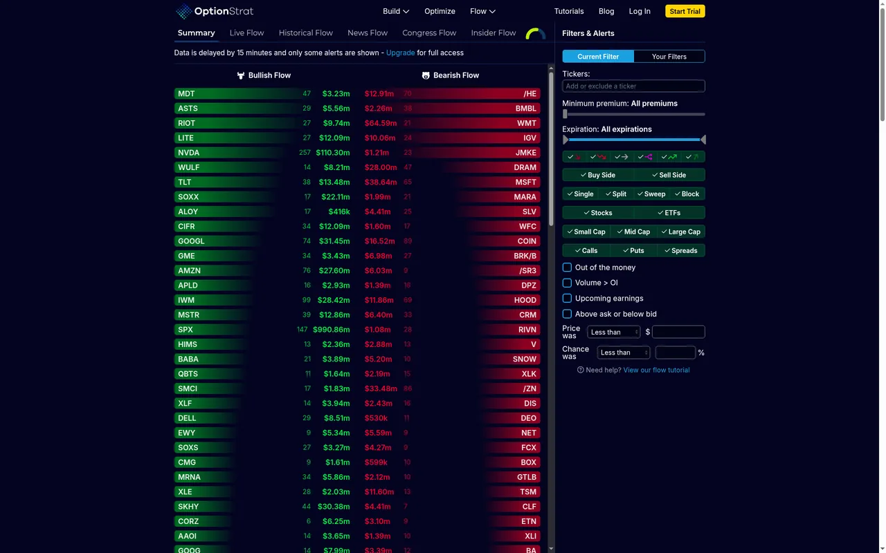Switch to Your Filters tab
This screenshot has height=553, width=886.
[669, 57]
